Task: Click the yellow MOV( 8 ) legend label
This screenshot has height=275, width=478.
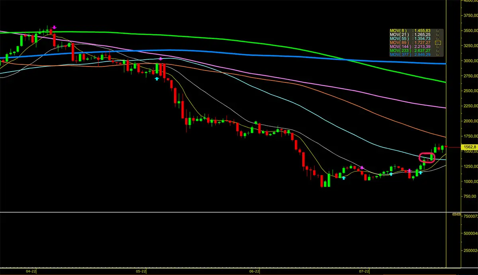Action: [x=398, y=31]
